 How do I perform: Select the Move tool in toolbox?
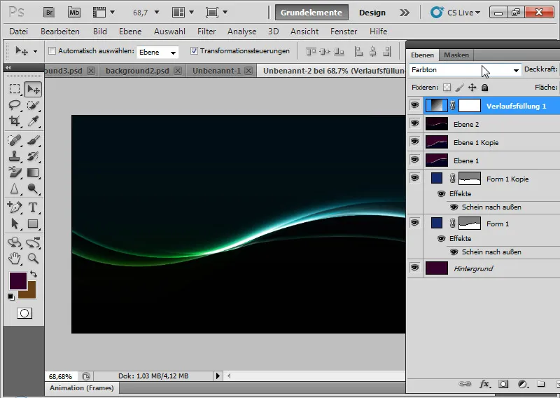33,90
